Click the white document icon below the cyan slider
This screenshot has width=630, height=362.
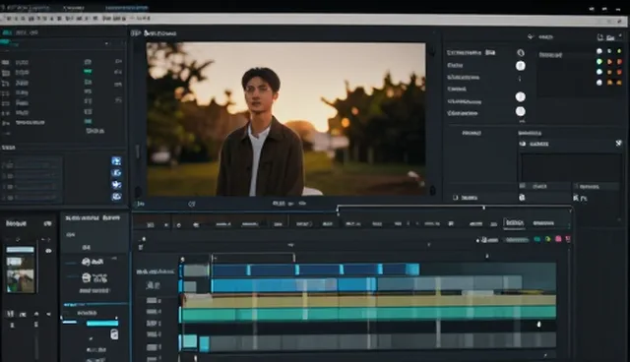pyautogui.click(x=114, y=333)
